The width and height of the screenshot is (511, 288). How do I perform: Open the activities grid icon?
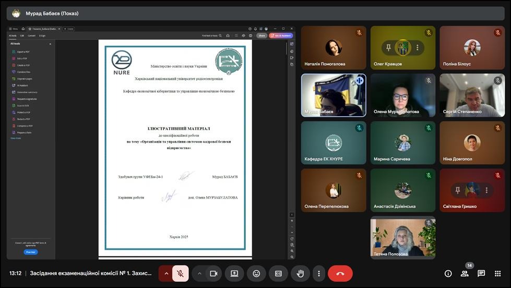[x=498, y=273]
